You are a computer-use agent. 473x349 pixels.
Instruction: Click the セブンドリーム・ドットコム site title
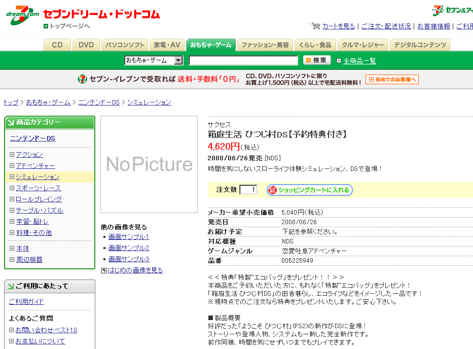click(x=101, y=14)
